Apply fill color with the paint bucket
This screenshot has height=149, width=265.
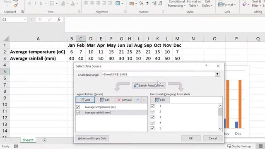pyautogui.click(x=63, y=3)
